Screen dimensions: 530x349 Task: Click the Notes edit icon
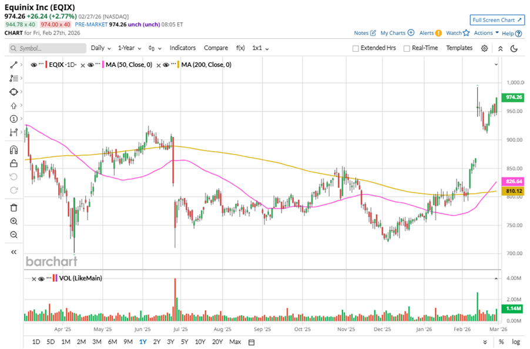(x=373, y=33)
